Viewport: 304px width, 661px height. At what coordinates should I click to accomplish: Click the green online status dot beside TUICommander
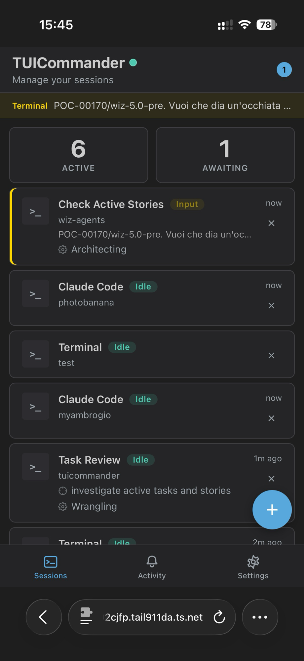133,62
